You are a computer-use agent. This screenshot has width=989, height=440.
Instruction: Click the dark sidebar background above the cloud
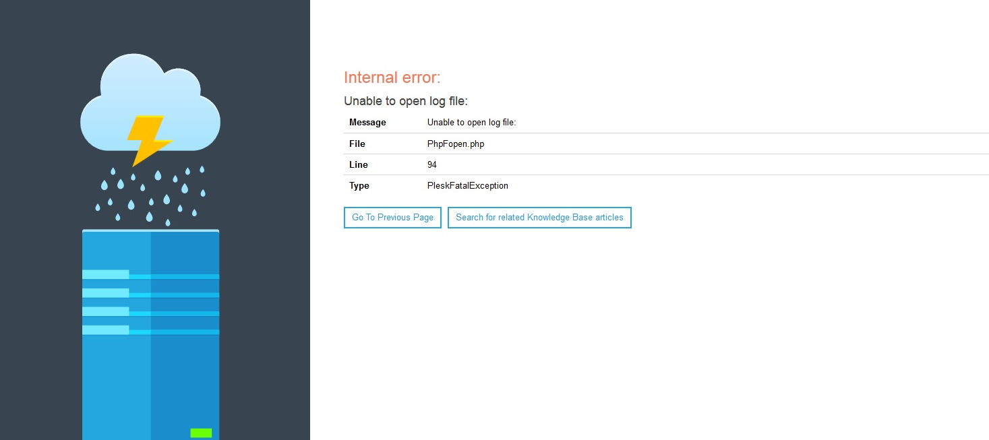click(155, 27)
